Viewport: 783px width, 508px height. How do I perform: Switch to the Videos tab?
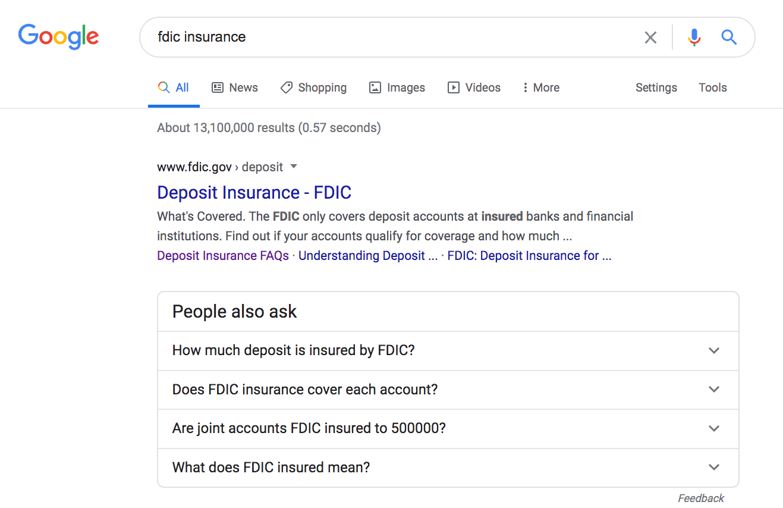pos(474,87)
